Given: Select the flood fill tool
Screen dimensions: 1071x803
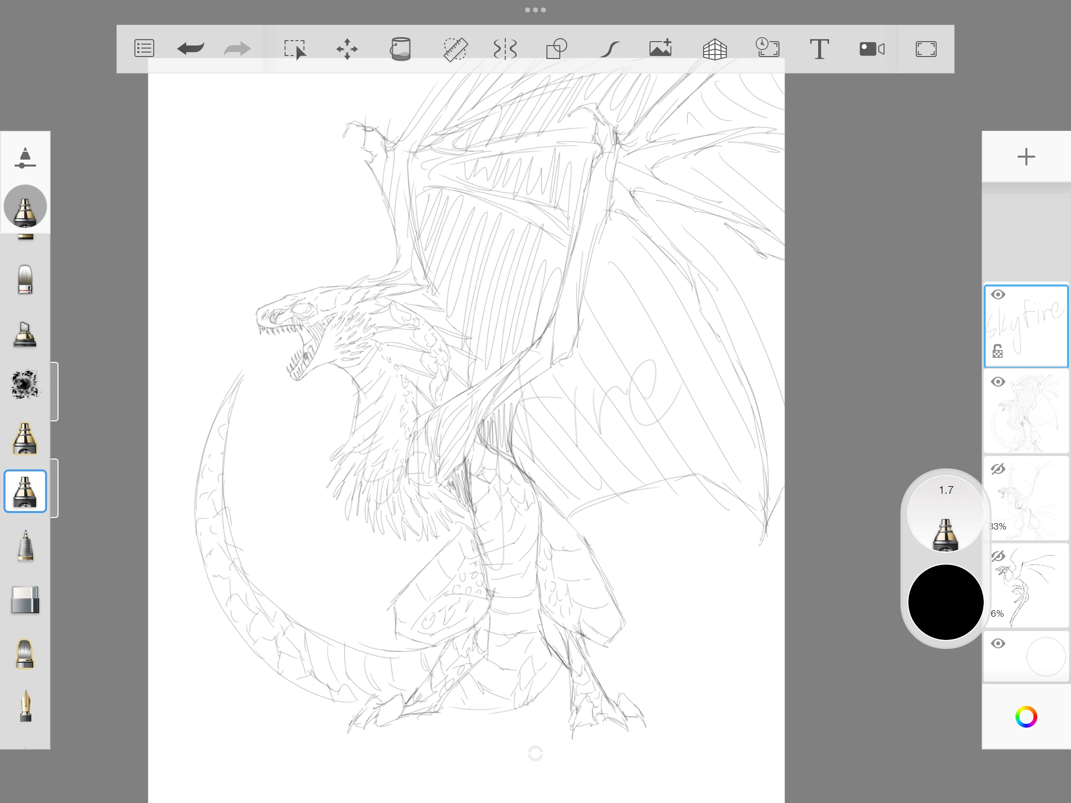Looking at the screenshot, I should pyautogui.click(x=402, y=49).
